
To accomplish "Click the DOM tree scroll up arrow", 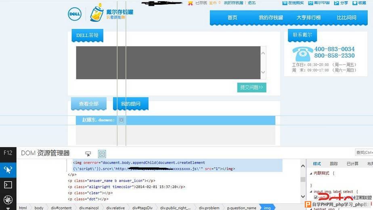I will tap(303, 166).
